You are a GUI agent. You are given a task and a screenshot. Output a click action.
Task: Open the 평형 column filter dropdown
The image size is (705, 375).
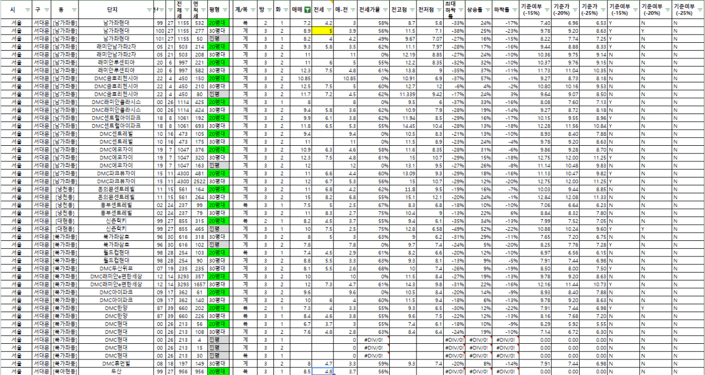[x=225, y=11]
